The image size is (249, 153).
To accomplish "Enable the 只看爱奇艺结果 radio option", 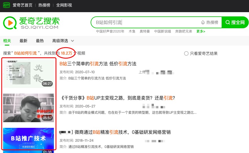I will [186, 53].
